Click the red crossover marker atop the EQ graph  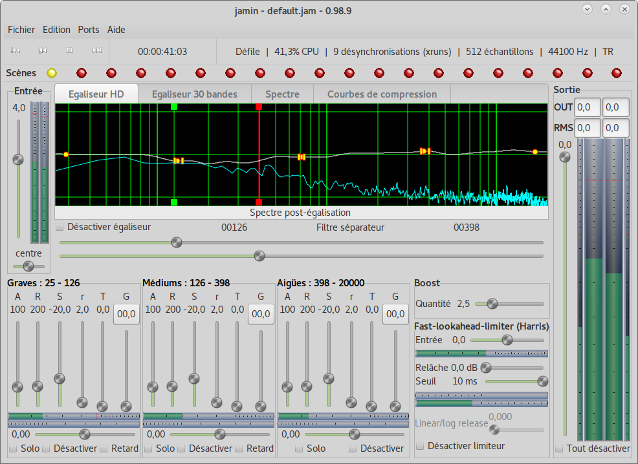tap(259, 107)
